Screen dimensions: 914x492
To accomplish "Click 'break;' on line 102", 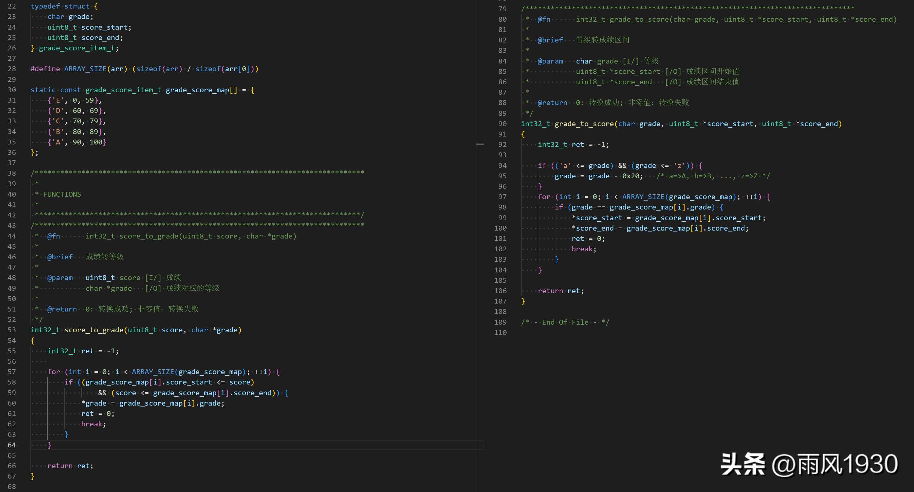I will tap(584, 249).
